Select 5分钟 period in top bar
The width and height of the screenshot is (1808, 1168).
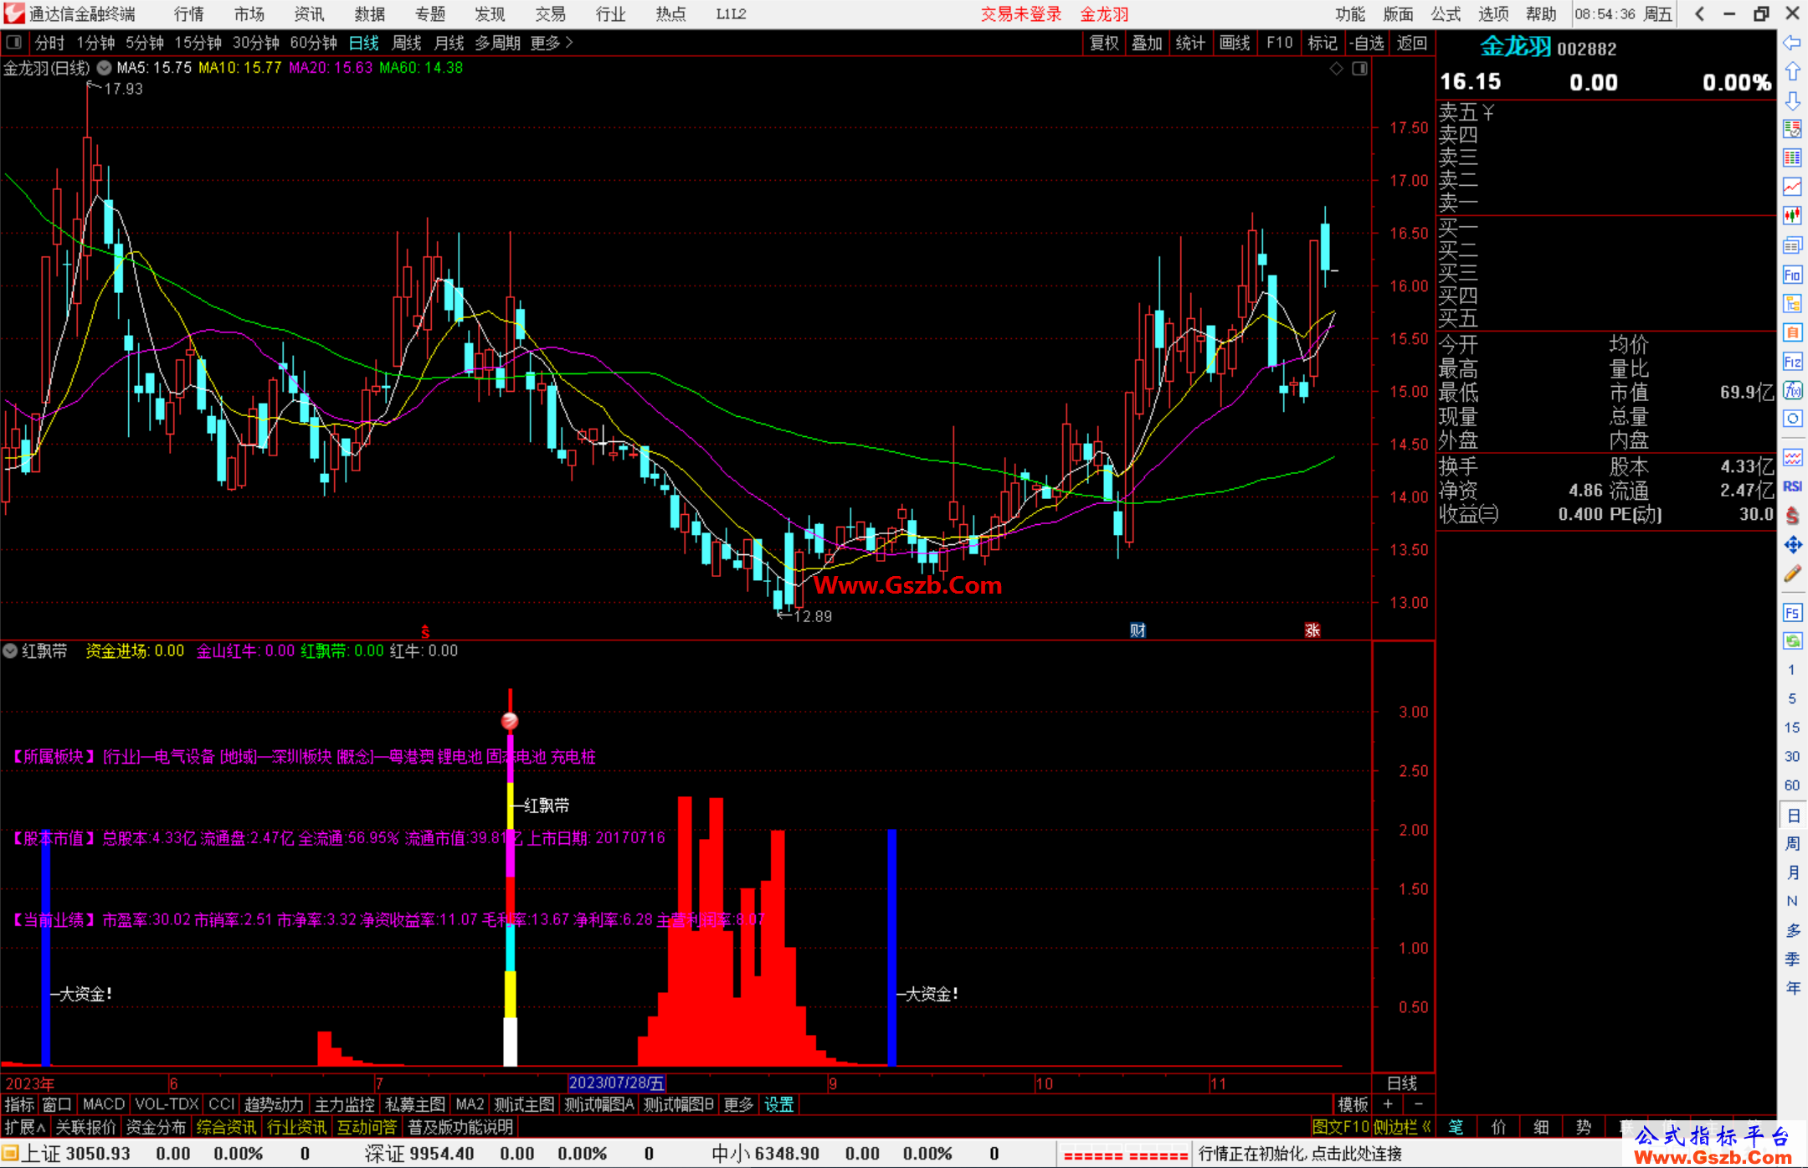pos(145,43)
